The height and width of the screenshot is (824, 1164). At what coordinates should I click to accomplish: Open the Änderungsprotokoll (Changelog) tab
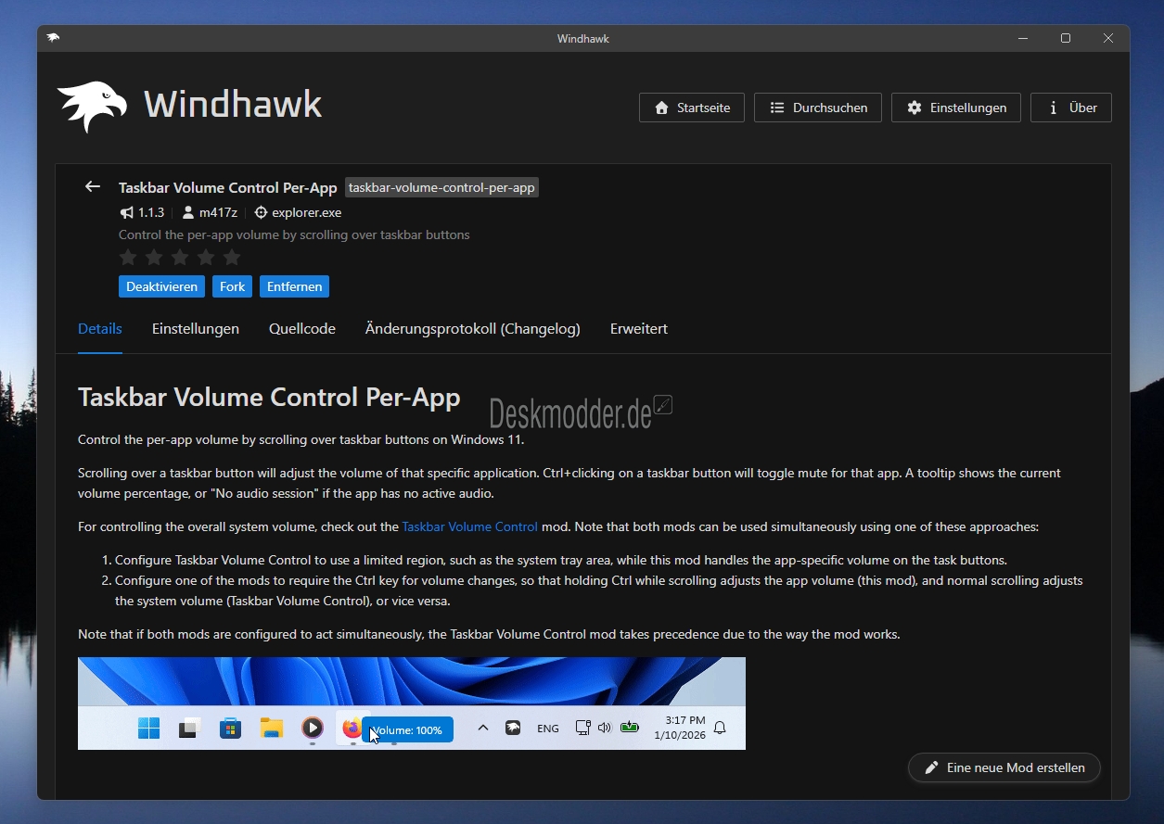coord(472,329)
